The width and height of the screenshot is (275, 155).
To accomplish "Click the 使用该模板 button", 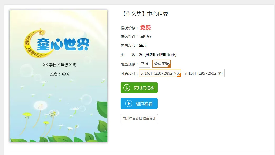I will point(139,88).
